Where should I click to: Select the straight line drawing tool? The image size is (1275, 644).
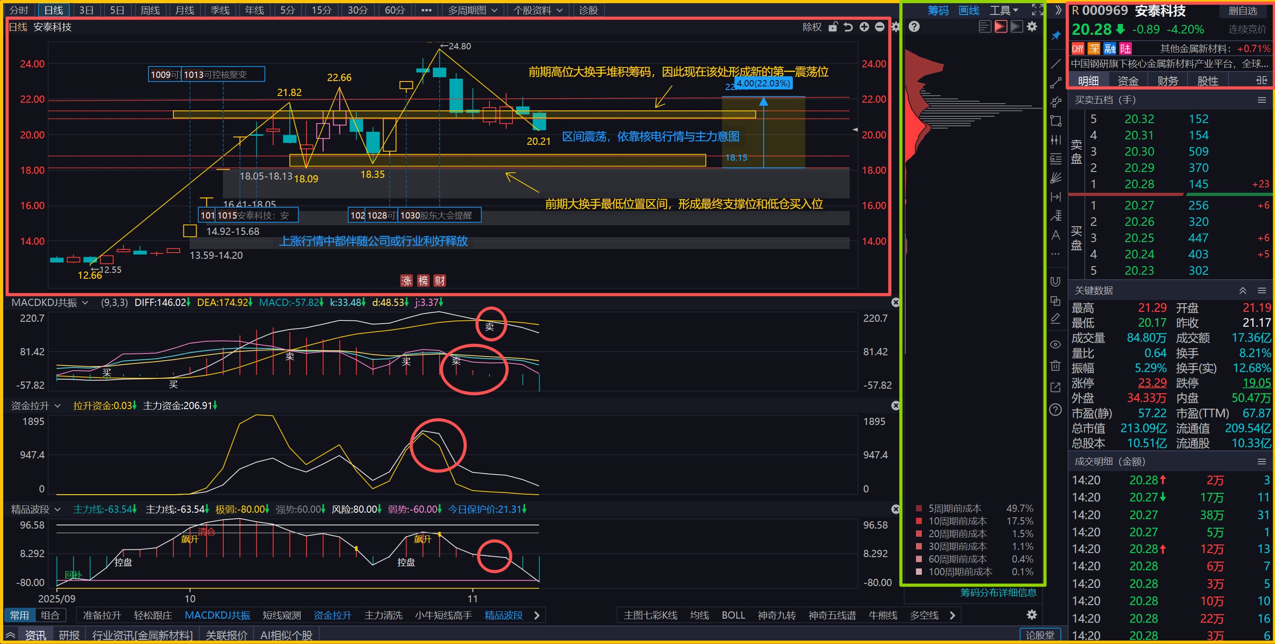click(x=1055, y=63)
